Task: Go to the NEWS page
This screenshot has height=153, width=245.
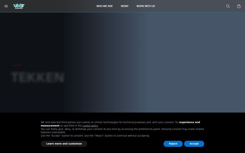Action: coord(125,6)
